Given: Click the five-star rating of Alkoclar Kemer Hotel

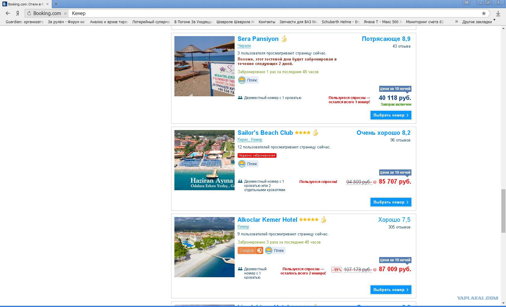Looking at the screenshot, I should coord(309,219).
